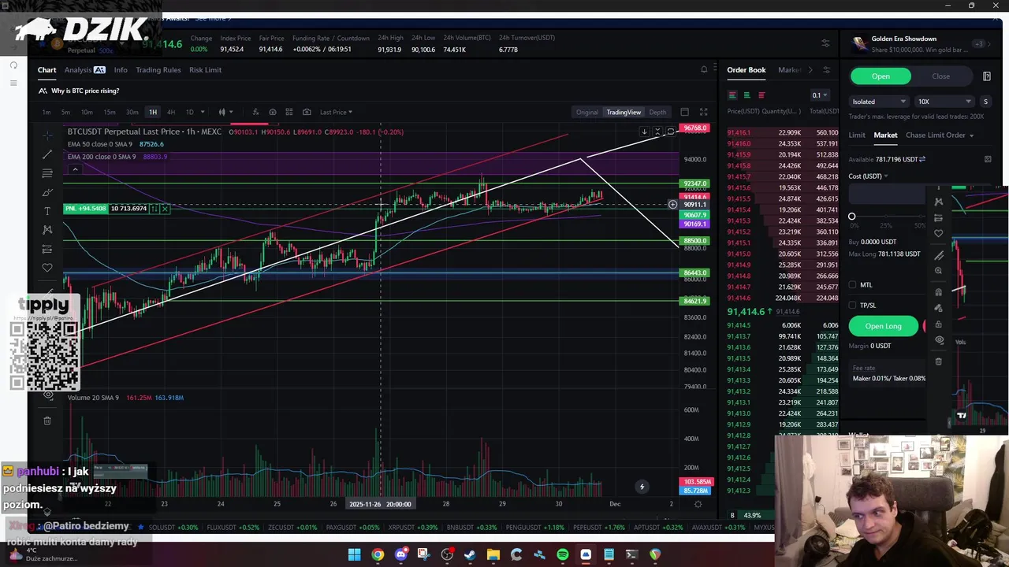Screen dimensions: 1009x567
Task: Open the Last Price source dropdown
Action: pyautogui.click(x=336, y=112)
